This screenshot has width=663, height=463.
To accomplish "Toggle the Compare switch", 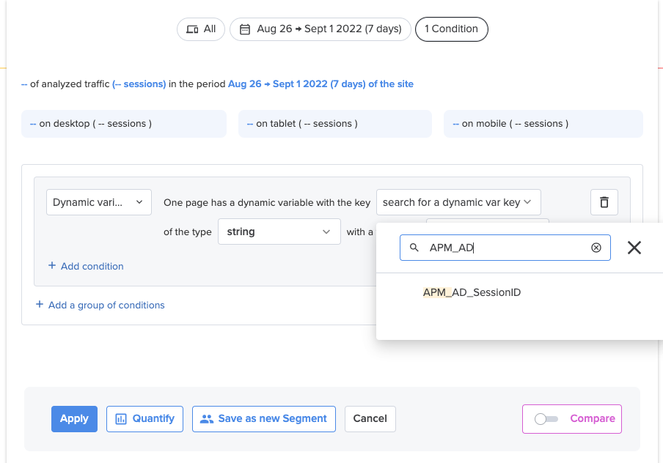I will click(546, 418).
